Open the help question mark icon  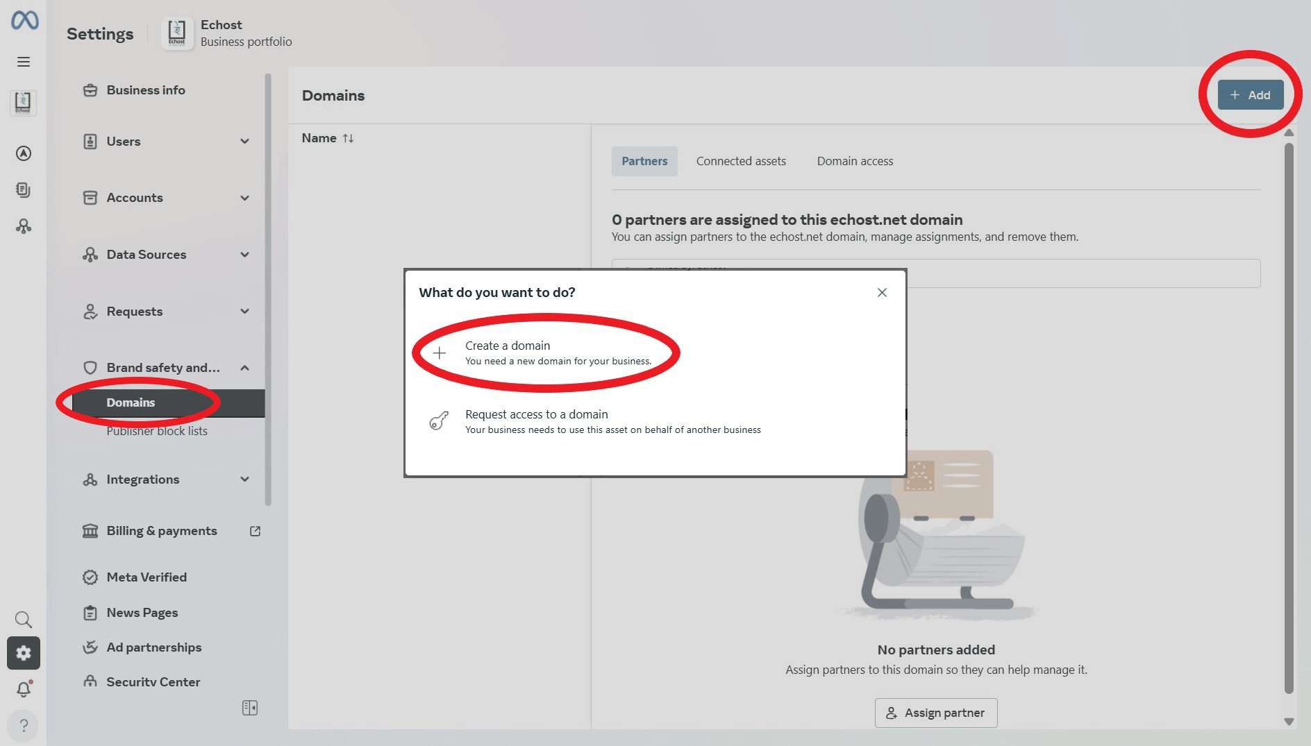pyautogui.click(x=24, y=725)
